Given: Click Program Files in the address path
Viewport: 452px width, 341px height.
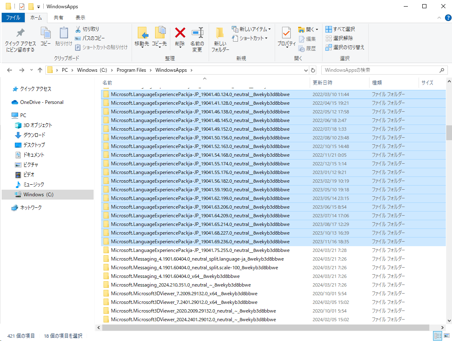Looking at the screenshot, I should coord(131,70).
